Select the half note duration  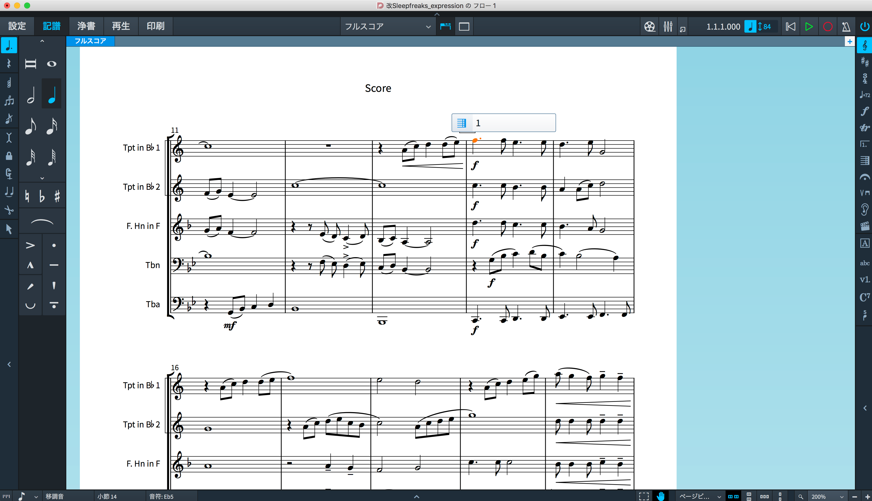tap(31, 95)
